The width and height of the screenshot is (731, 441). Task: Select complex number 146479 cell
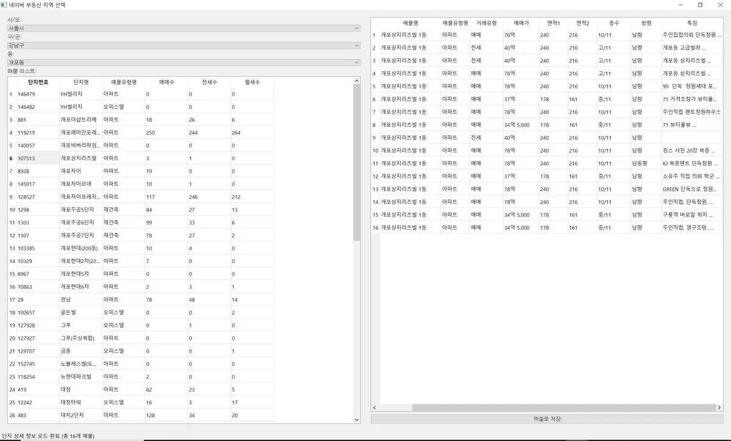point(38,94)
